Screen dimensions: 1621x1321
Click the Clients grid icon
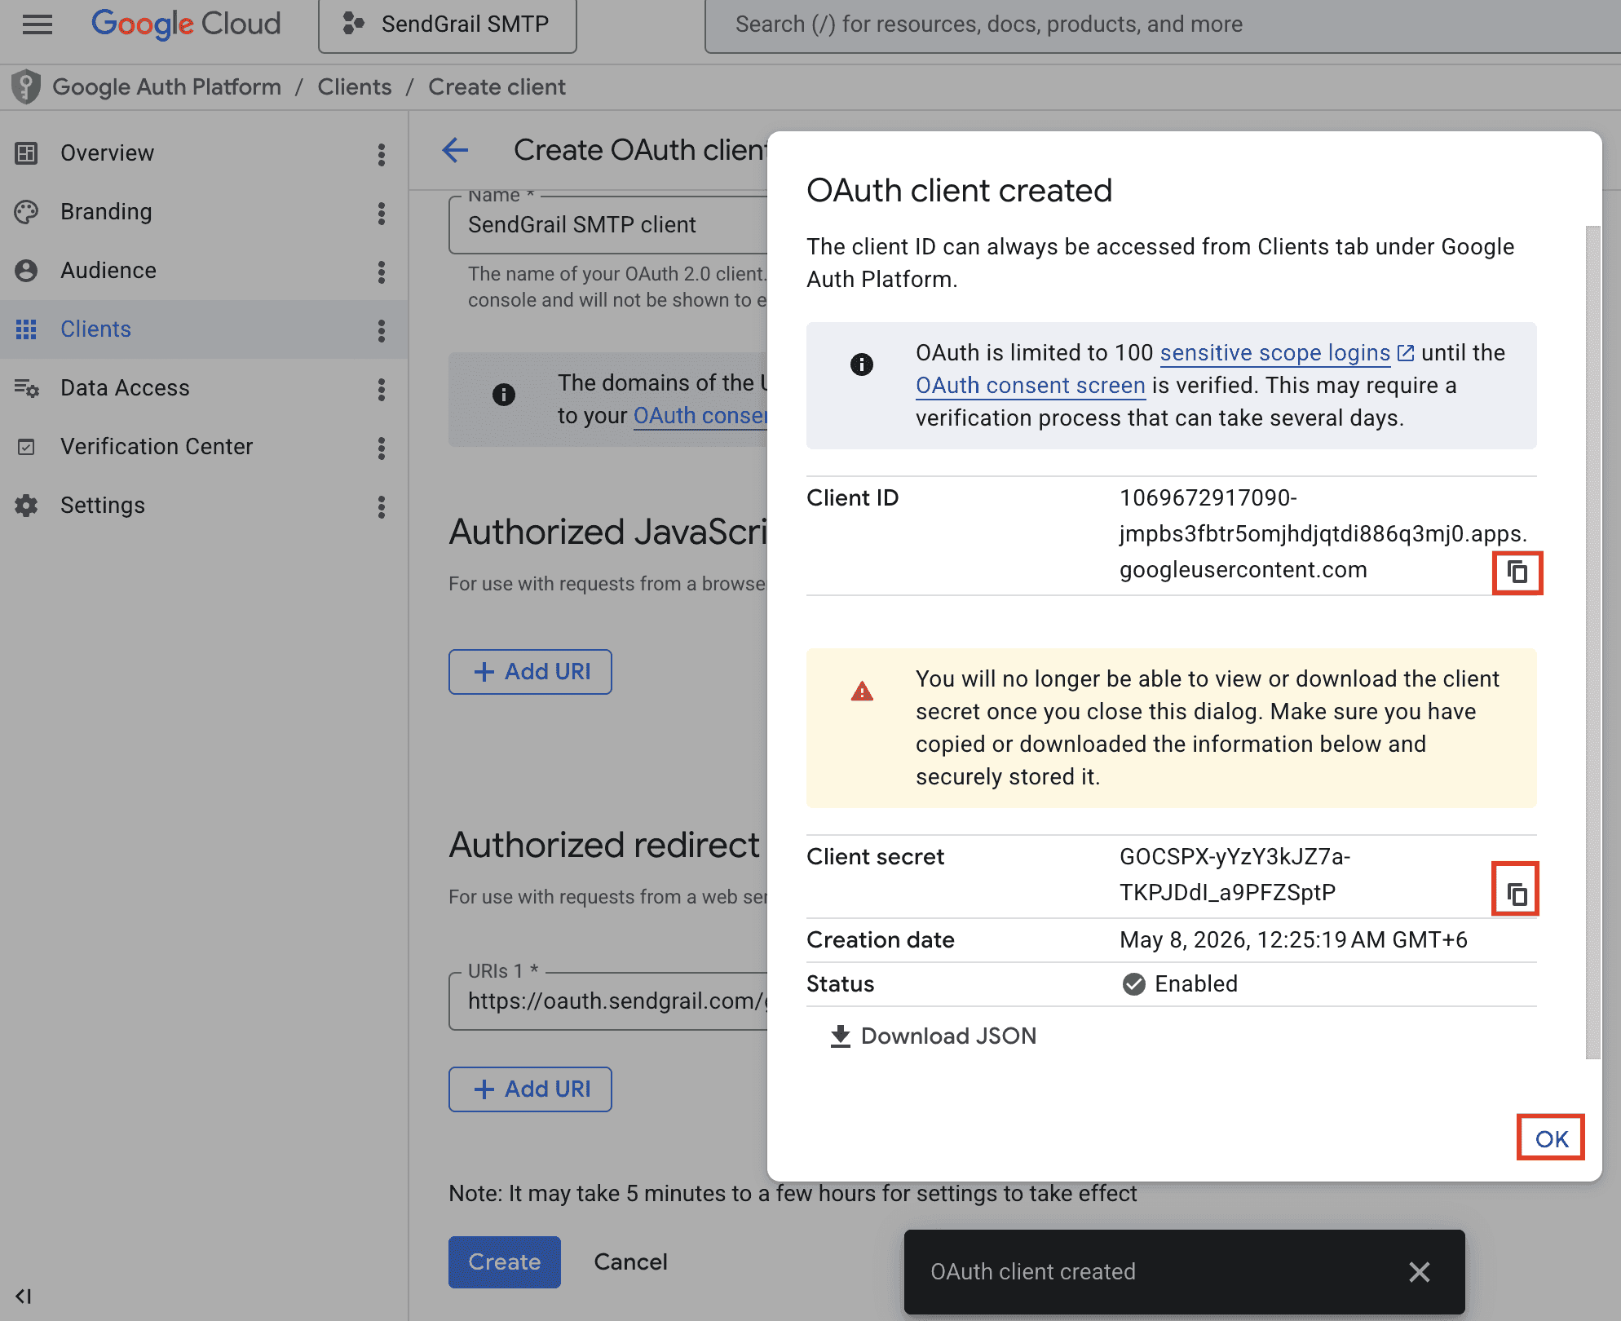point(26,329)
